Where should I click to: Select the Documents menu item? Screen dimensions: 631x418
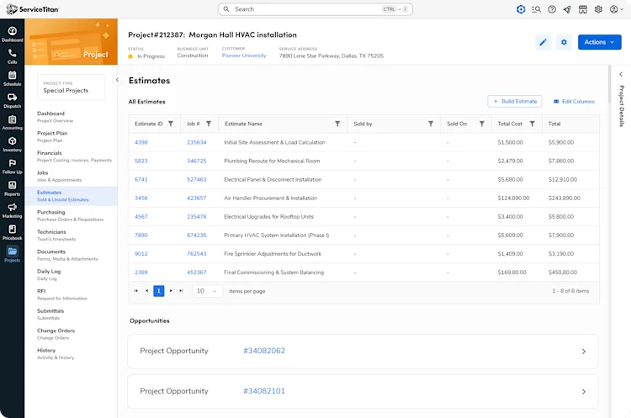click(x=72, y=255)
